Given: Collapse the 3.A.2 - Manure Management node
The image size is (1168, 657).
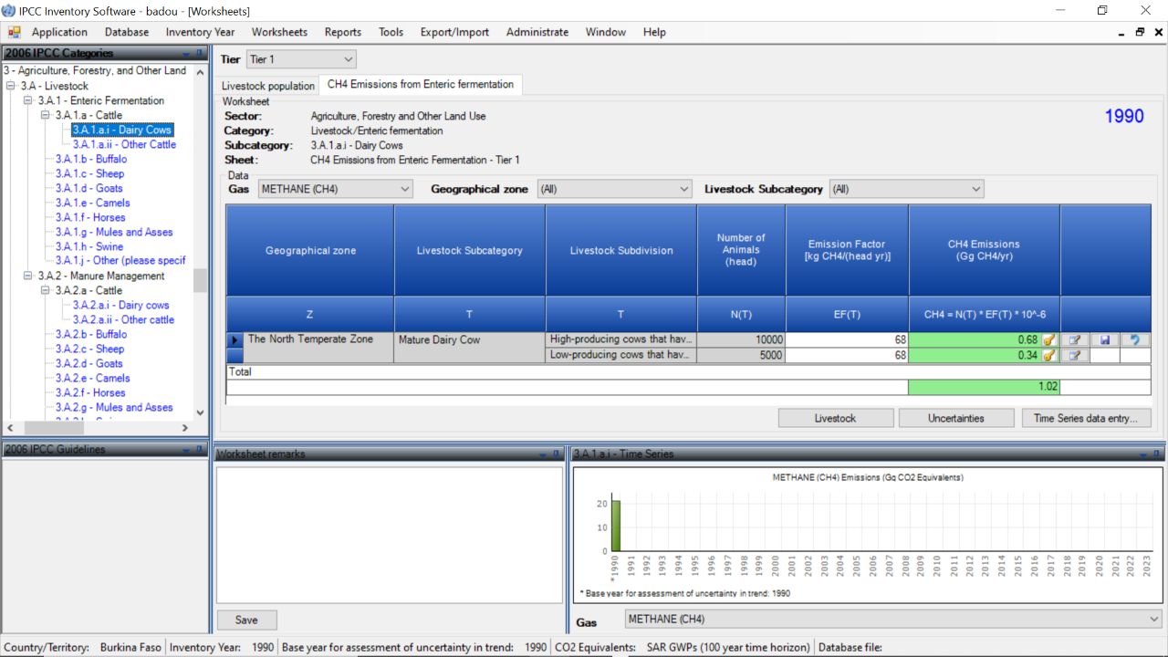Looking at the screenshot, I should [28, 276].
